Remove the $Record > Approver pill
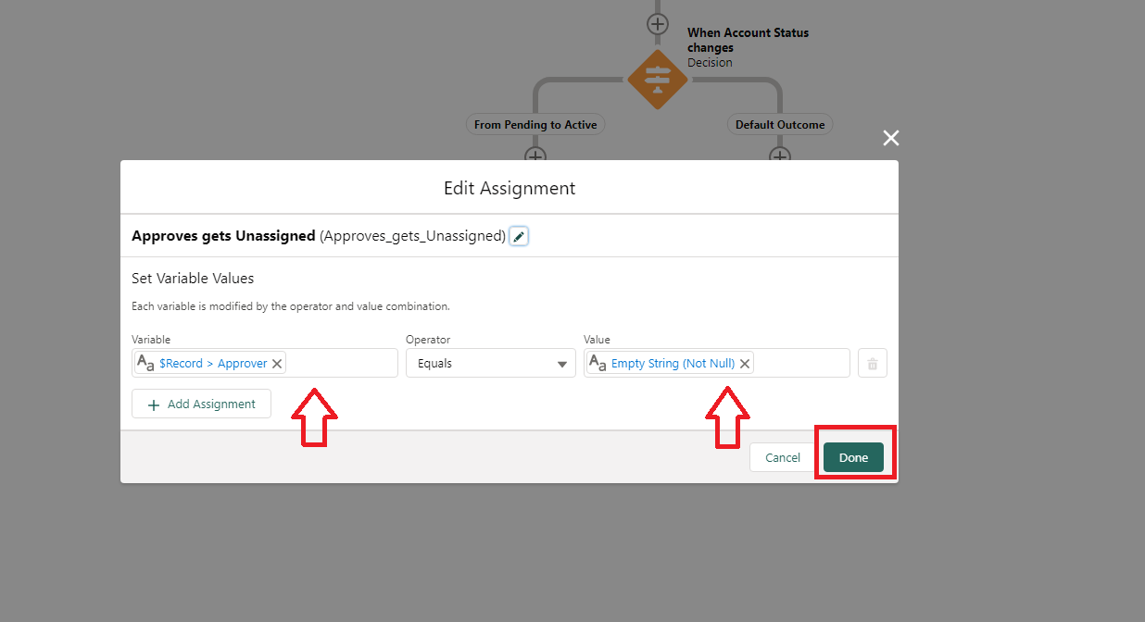 277,364
